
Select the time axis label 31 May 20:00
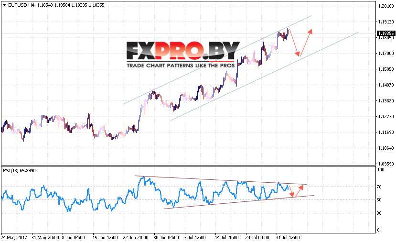click(x=45, y=238)
